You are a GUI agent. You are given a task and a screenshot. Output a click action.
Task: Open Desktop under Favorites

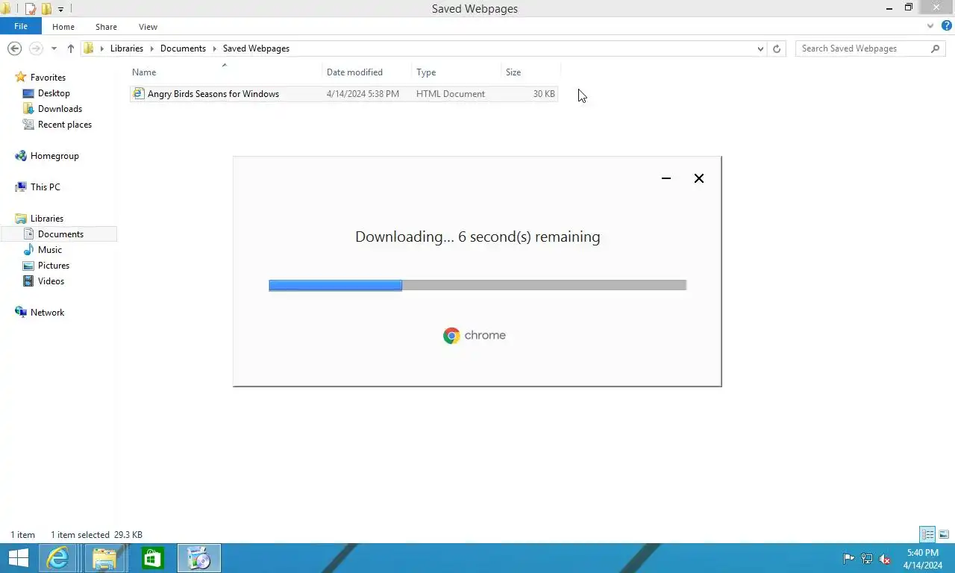tap(54, 93)
